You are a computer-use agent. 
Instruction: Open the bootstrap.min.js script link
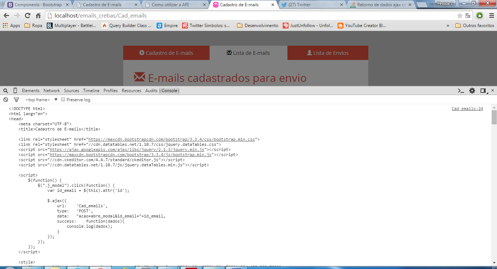click(131, 155)
